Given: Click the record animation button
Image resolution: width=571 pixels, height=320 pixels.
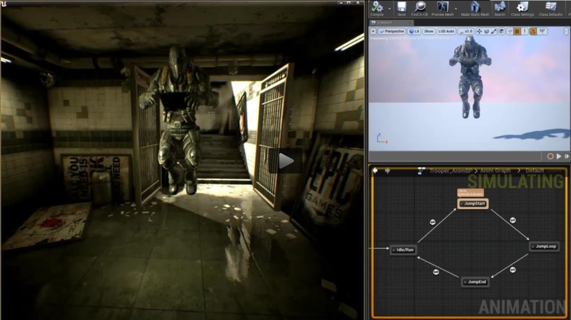Looking at the screenshot, I should pyautogui.click(x=550, y=156).
